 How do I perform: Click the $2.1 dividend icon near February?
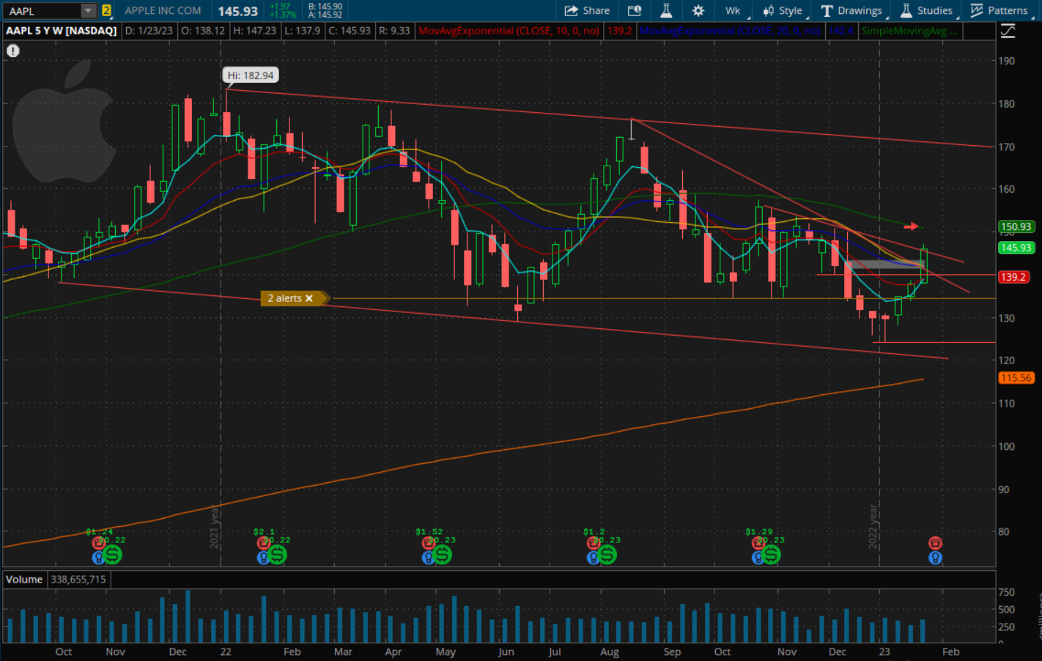point(277,555)
